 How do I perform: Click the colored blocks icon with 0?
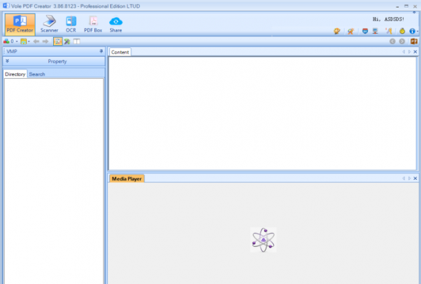(8, 41)
